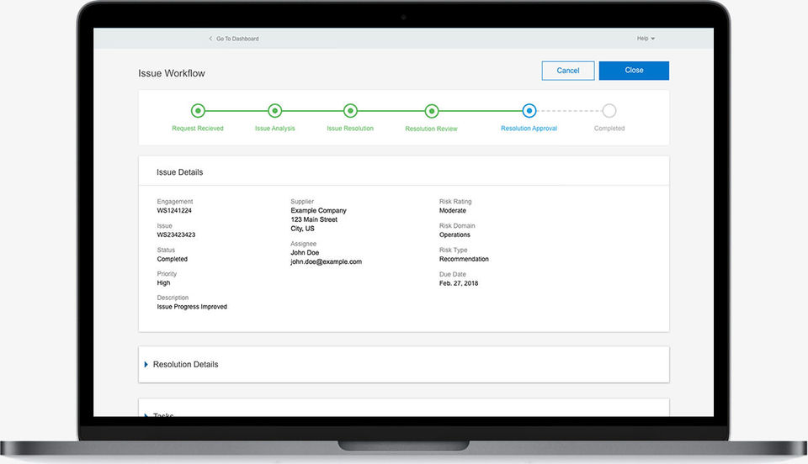Click the back chevron beside Go To Dashboard
Image resolution: width=808 pixels, height=464 pixels.
tap(210, 39)
